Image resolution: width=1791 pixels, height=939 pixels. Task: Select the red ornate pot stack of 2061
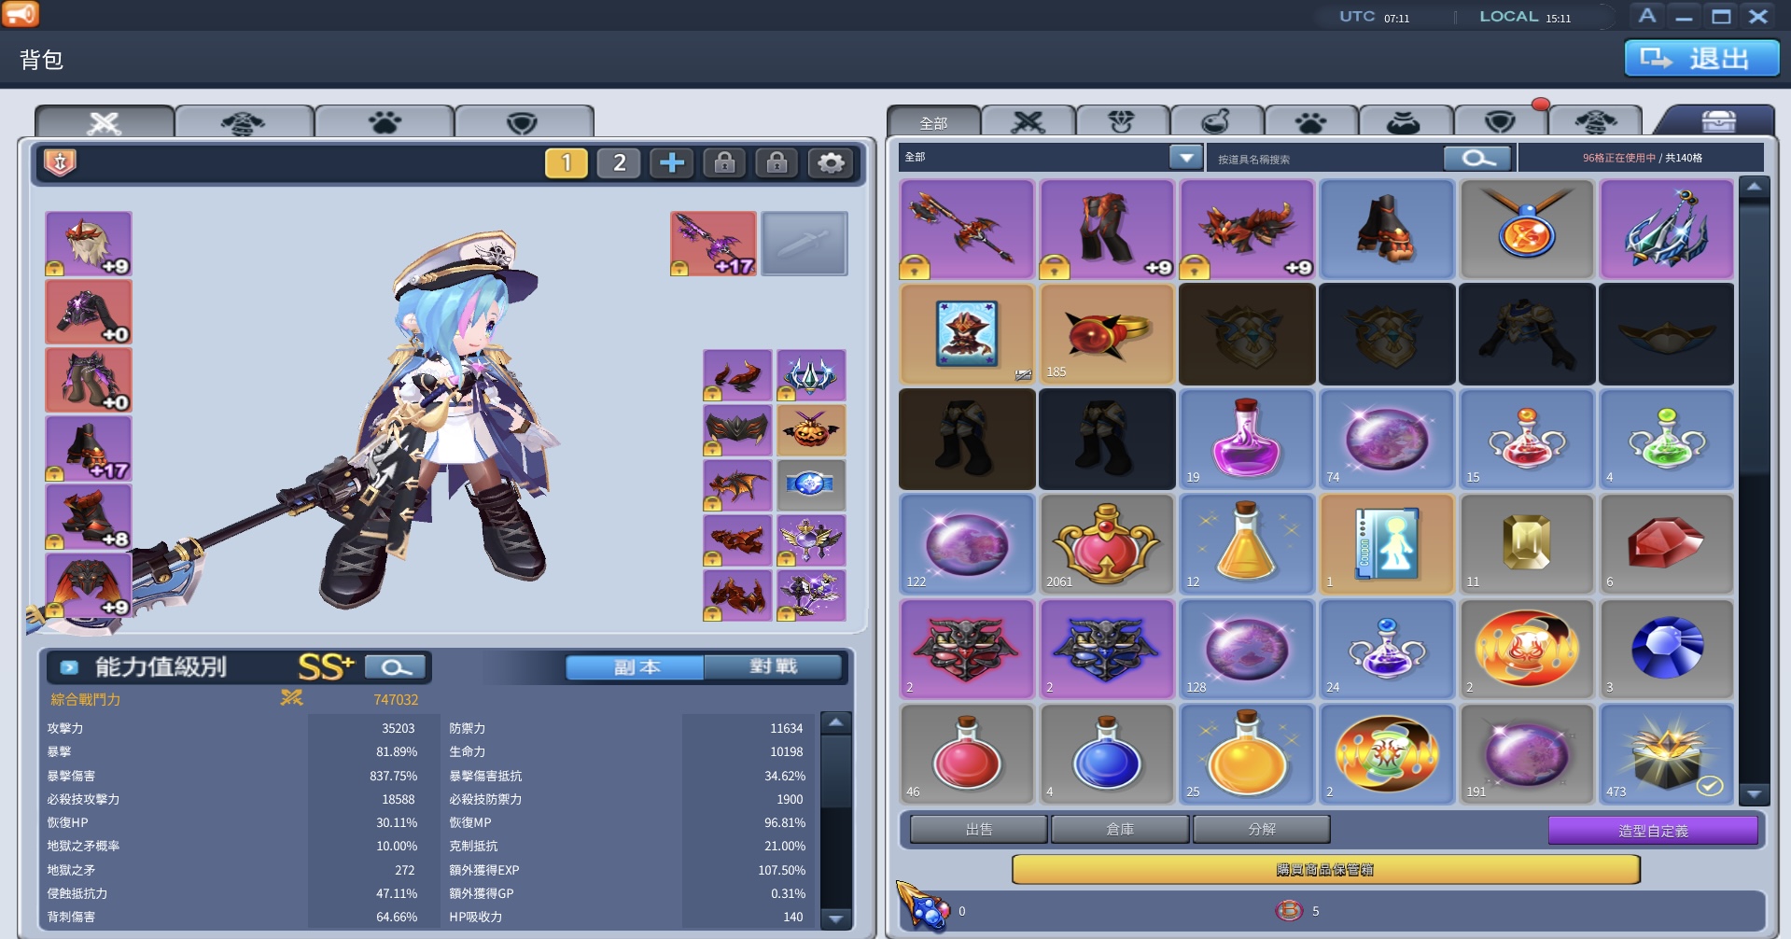point(1107,544)
